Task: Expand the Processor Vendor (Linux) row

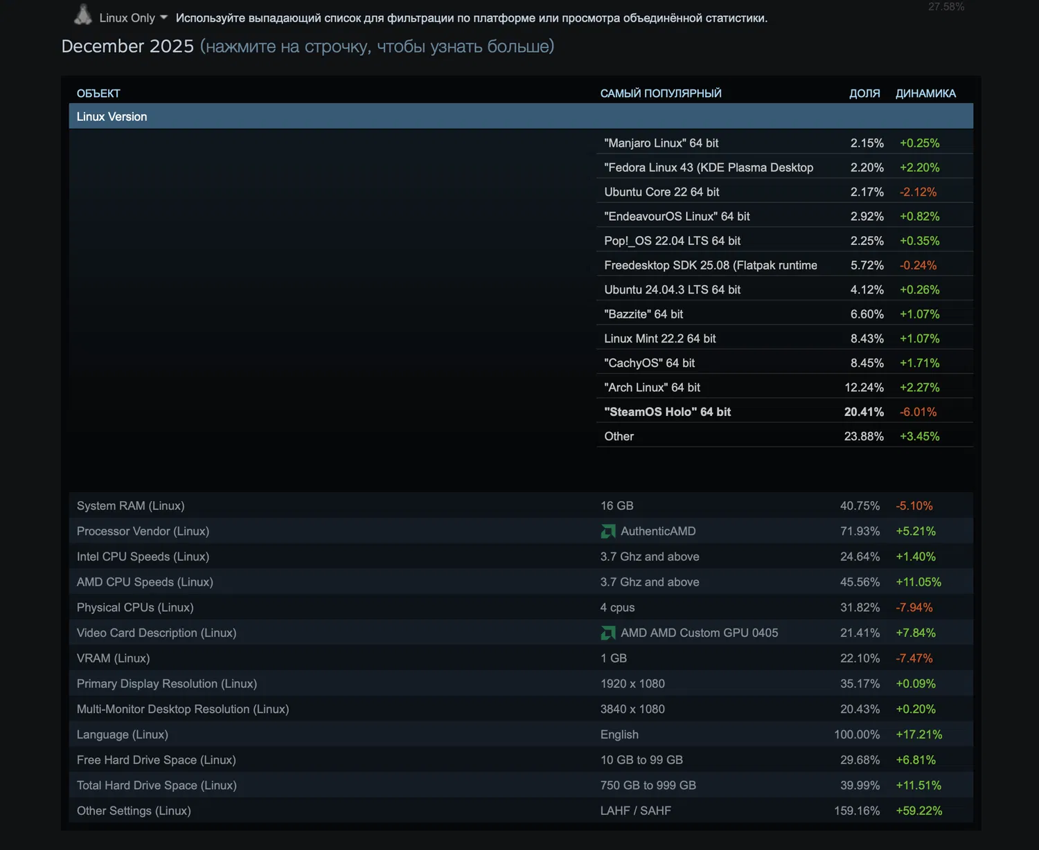Action: click(x=521, y=532)
